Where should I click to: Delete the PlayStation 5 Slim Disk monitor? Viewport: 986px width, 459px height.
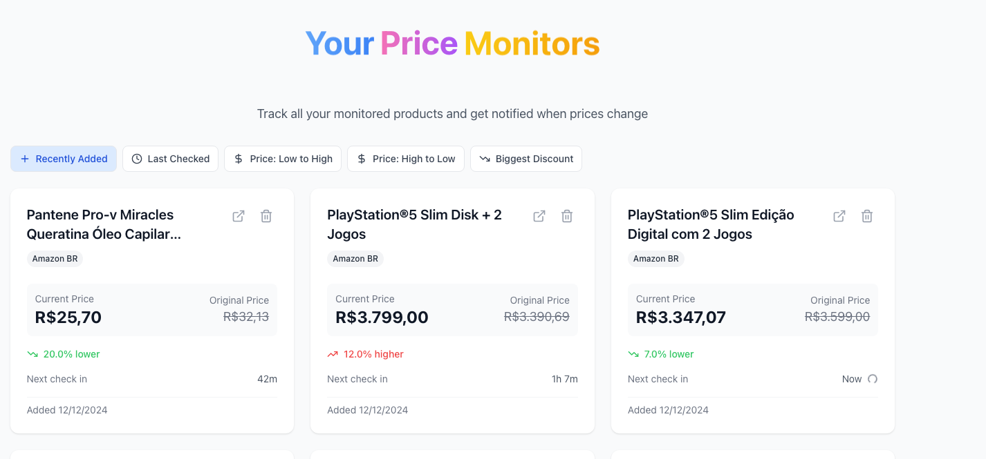[x=567, y=216]
